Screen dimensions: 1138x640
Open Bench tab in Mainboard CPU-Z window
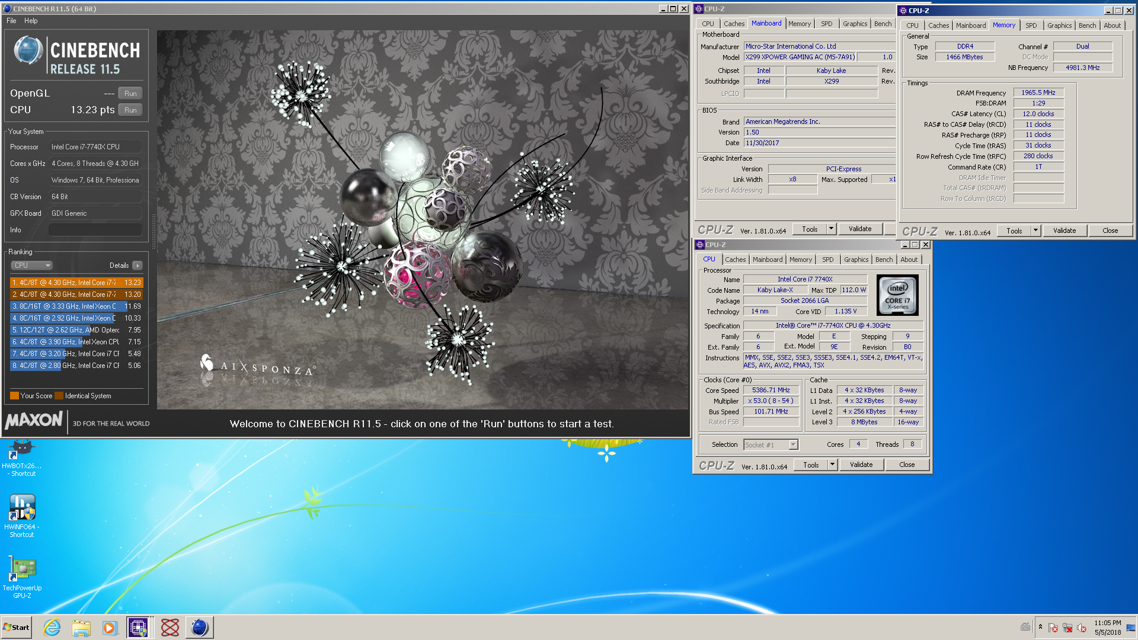coord(883,24)
